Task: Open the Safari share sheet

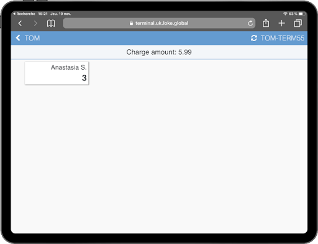Action: [266, 23]
